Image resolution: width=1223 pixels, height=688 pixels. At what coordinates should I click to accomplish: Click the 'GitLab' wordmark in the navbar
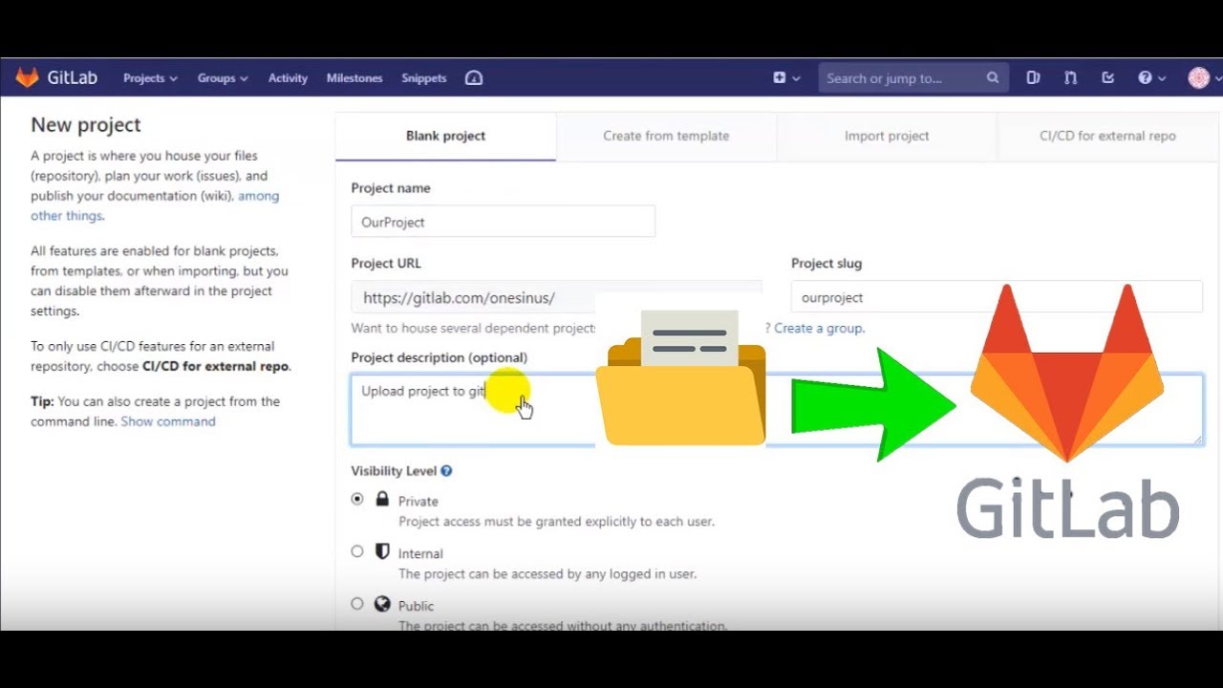click(73, 77)
